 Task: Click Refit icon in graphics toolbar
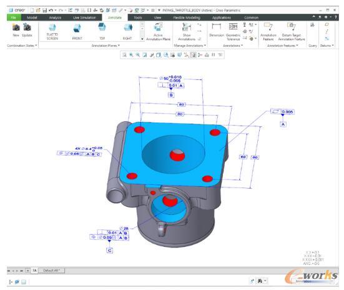(x=124, y=55)
